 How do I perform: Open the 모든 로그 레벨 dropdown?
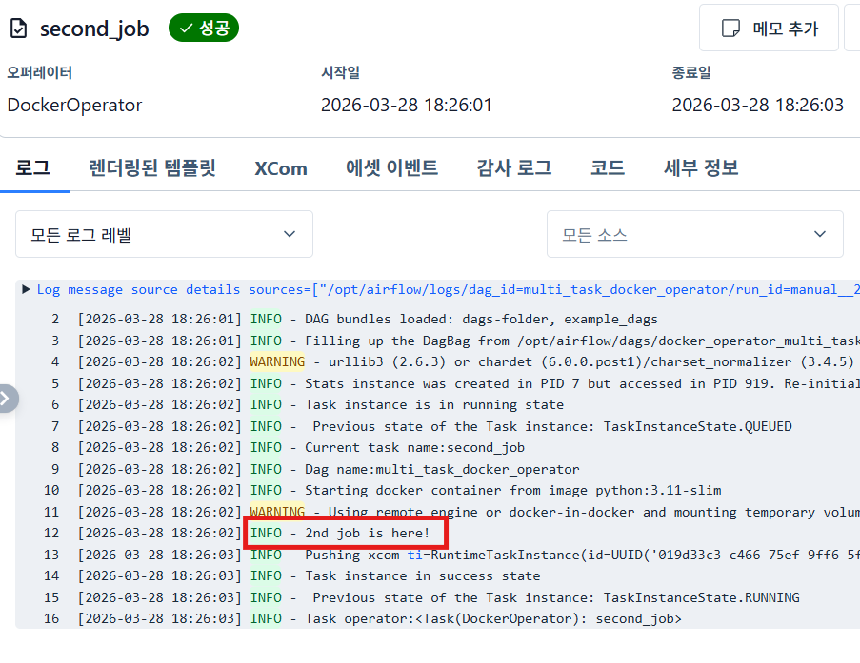[x=164, y=234]
